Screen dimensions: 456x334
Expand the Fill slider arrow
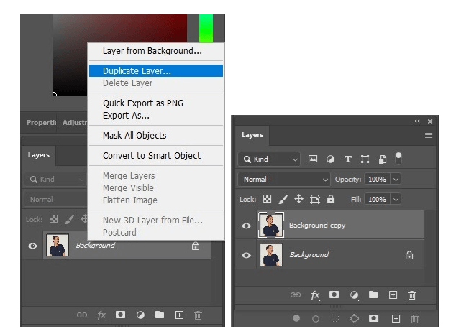point(396,200)
